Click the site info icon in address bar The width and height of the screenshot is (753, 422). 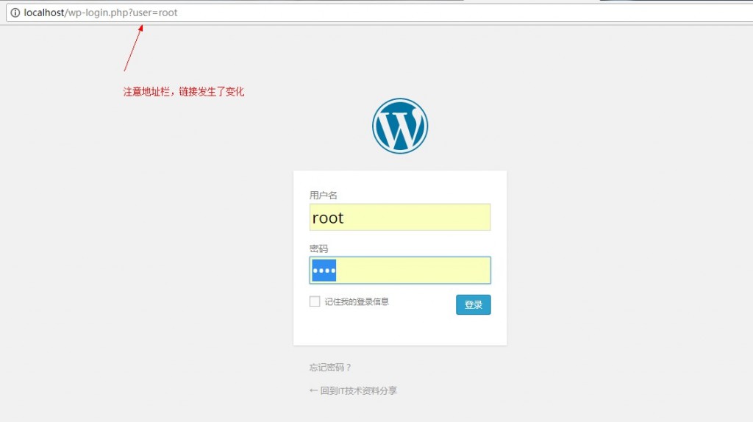[x=15, y=12]
